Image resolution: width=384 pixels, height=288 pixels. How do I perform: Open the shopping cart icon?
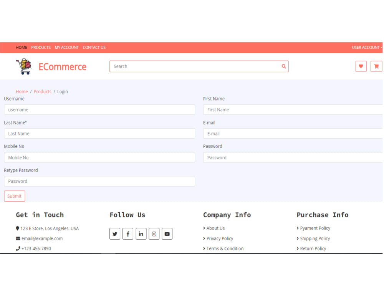click(376, 66)
